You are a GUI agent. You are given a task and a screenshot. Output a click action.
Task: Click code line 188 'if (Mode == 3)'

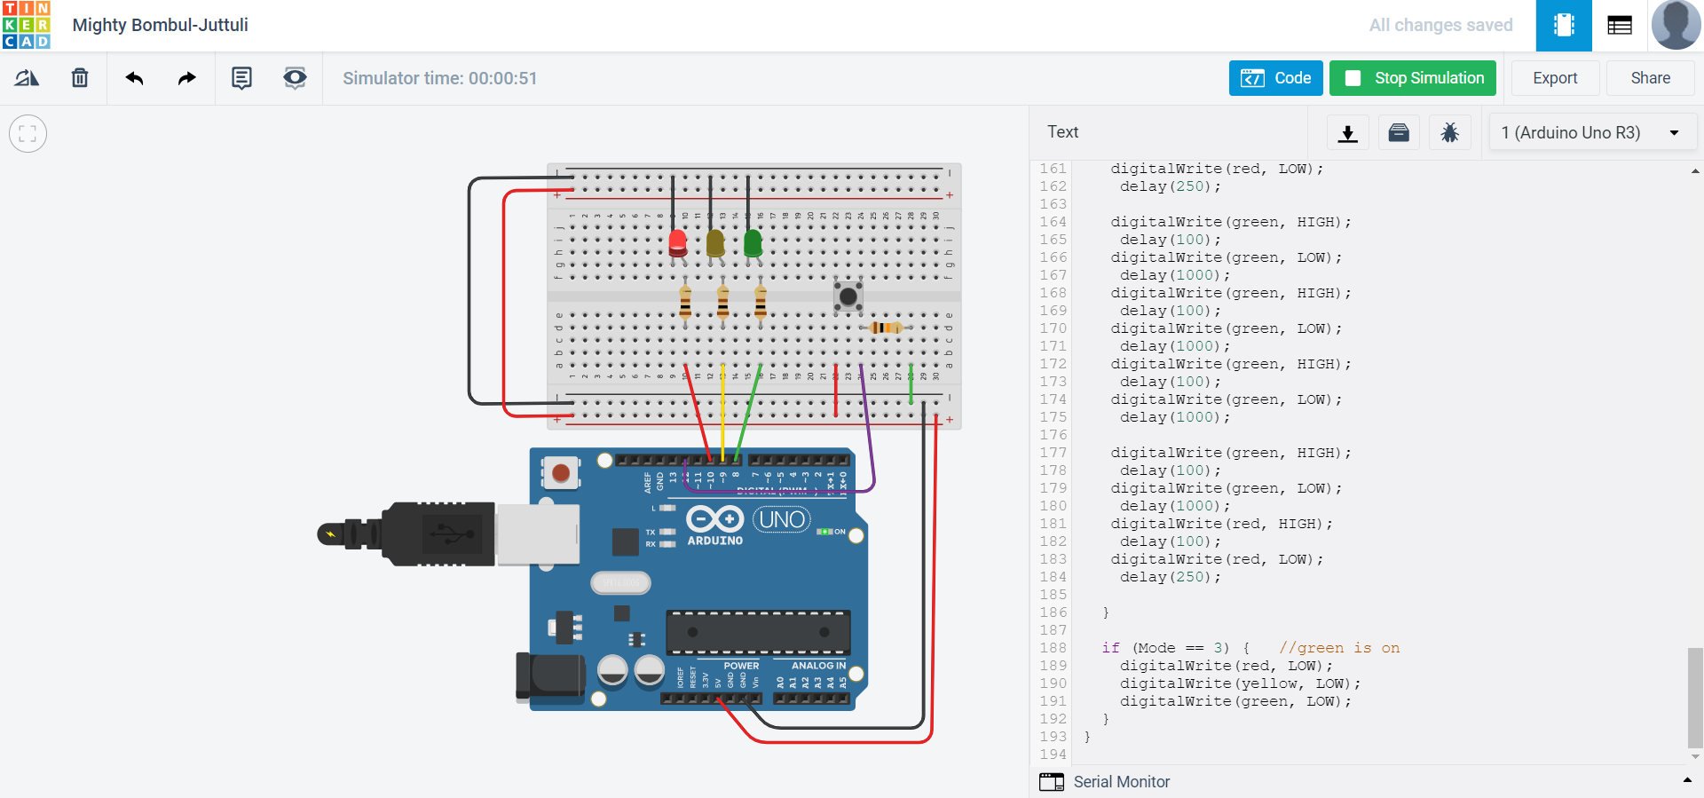pyautogui.click(x=1176, y=648)
